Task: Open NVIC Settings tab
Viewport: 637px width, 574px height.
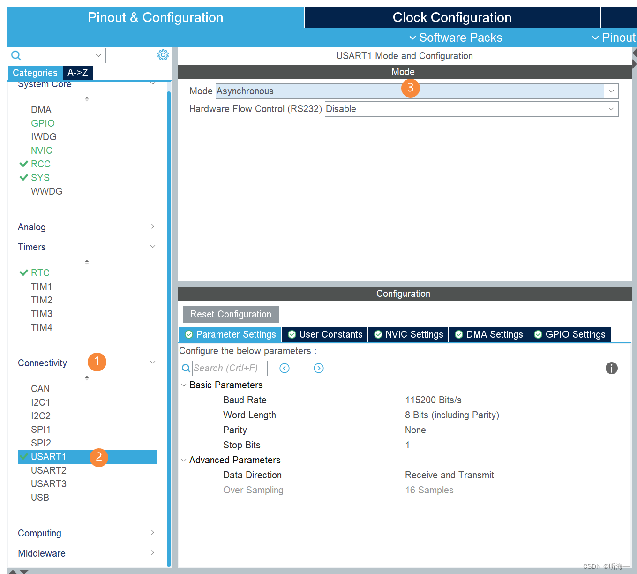Action: [408, 334]
